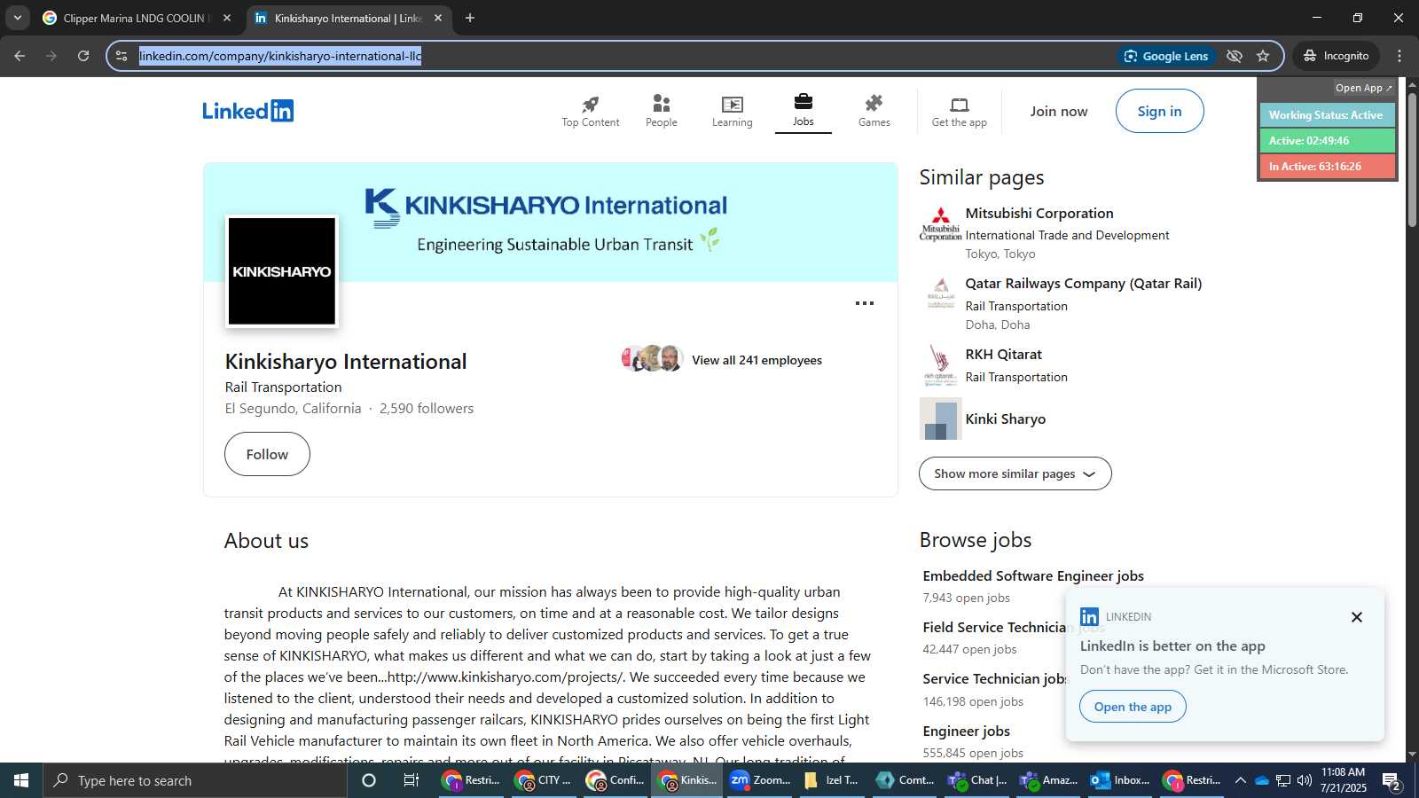
Task: Expand Show more similar pages
Action: (x=1015, y=473)
